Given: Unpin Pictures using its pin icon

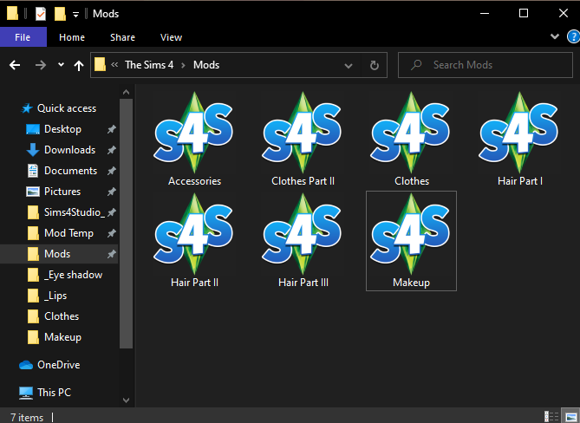Looking at the screenshot, I should click(111, 192).
